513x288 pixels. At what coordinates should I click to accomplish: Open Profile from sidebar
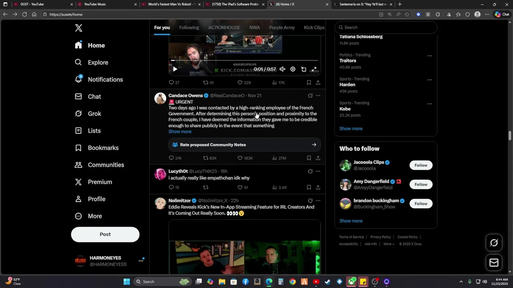91,199
